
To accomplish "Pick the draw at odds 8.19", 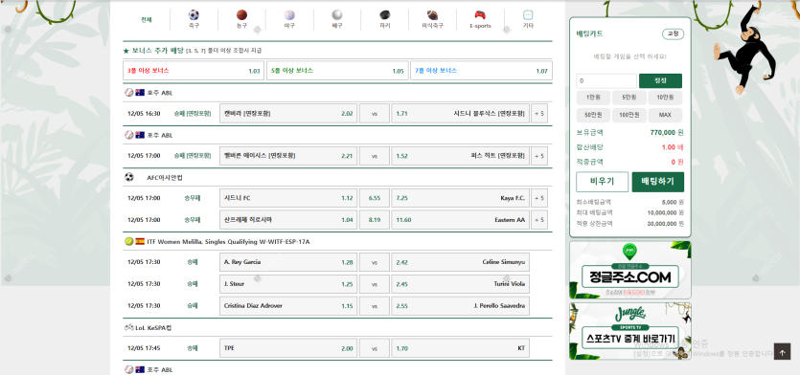I will (375, 220).
